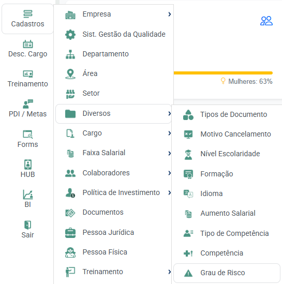The width and height of the screenshot is (282, 284).
Task: Click the Grau de Risco warning triangle icon
Action: [x=188, y=273]
